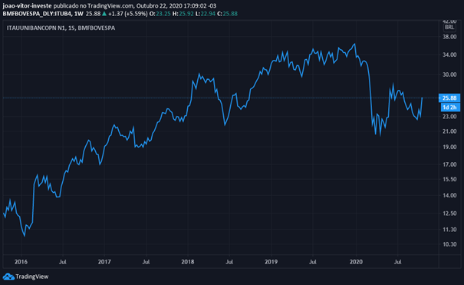
Task: Click the Jul label after 2020
Action: pos(398,262)
